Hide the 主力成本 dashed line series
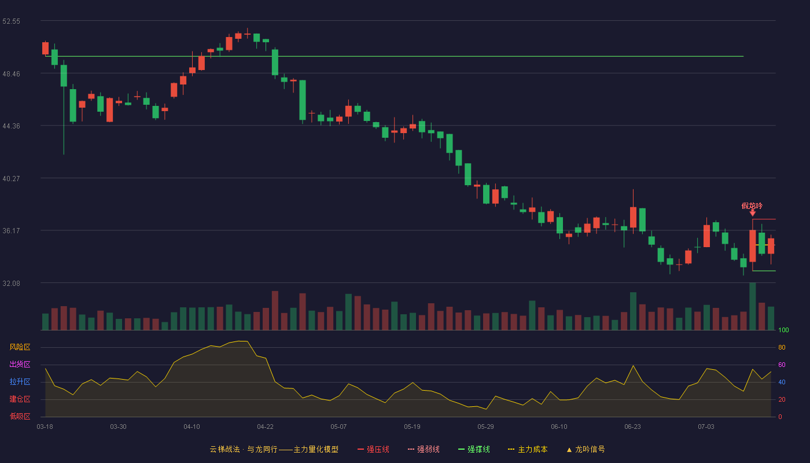810x463 pixels. (x=528, y=449)
